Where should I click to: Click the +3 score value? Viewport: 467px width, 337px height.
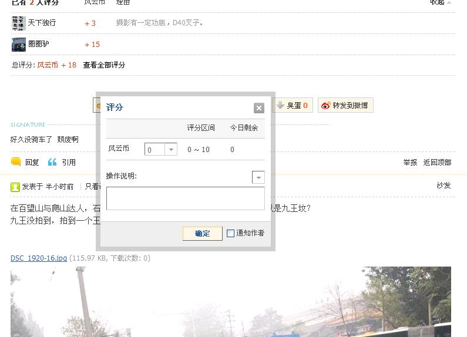click(x=90, y=23)
